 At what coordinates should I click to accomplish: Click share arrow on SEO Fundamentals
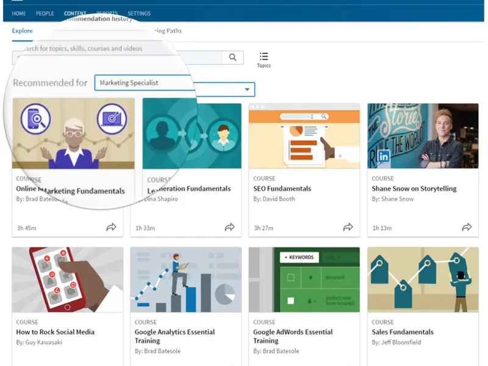pos(348,227)
